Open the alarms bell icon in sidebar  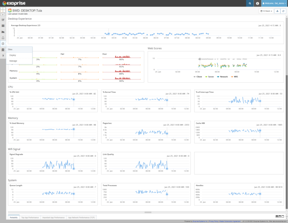pos(3,38)
